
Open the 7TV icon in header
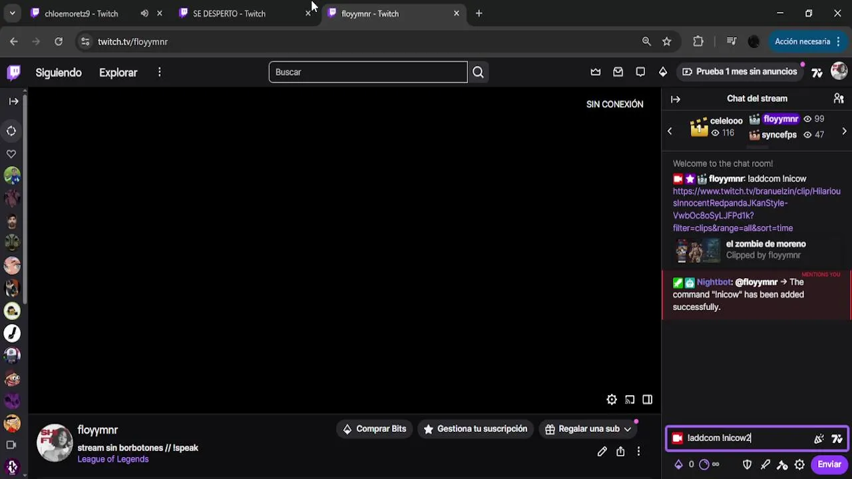pyautogui.click(x=817, y=73)
